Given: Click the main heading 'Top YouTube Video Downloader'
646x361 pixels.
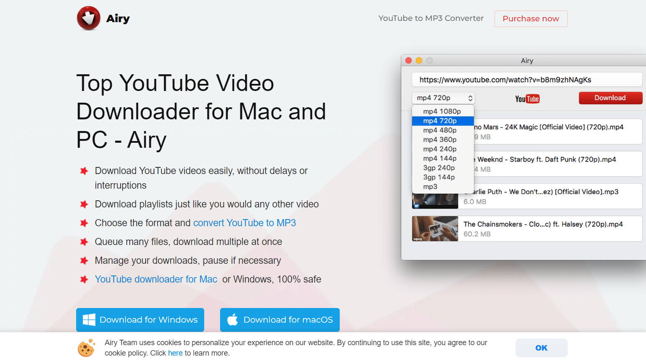Looking at the screenshot, I should point(201,111).
